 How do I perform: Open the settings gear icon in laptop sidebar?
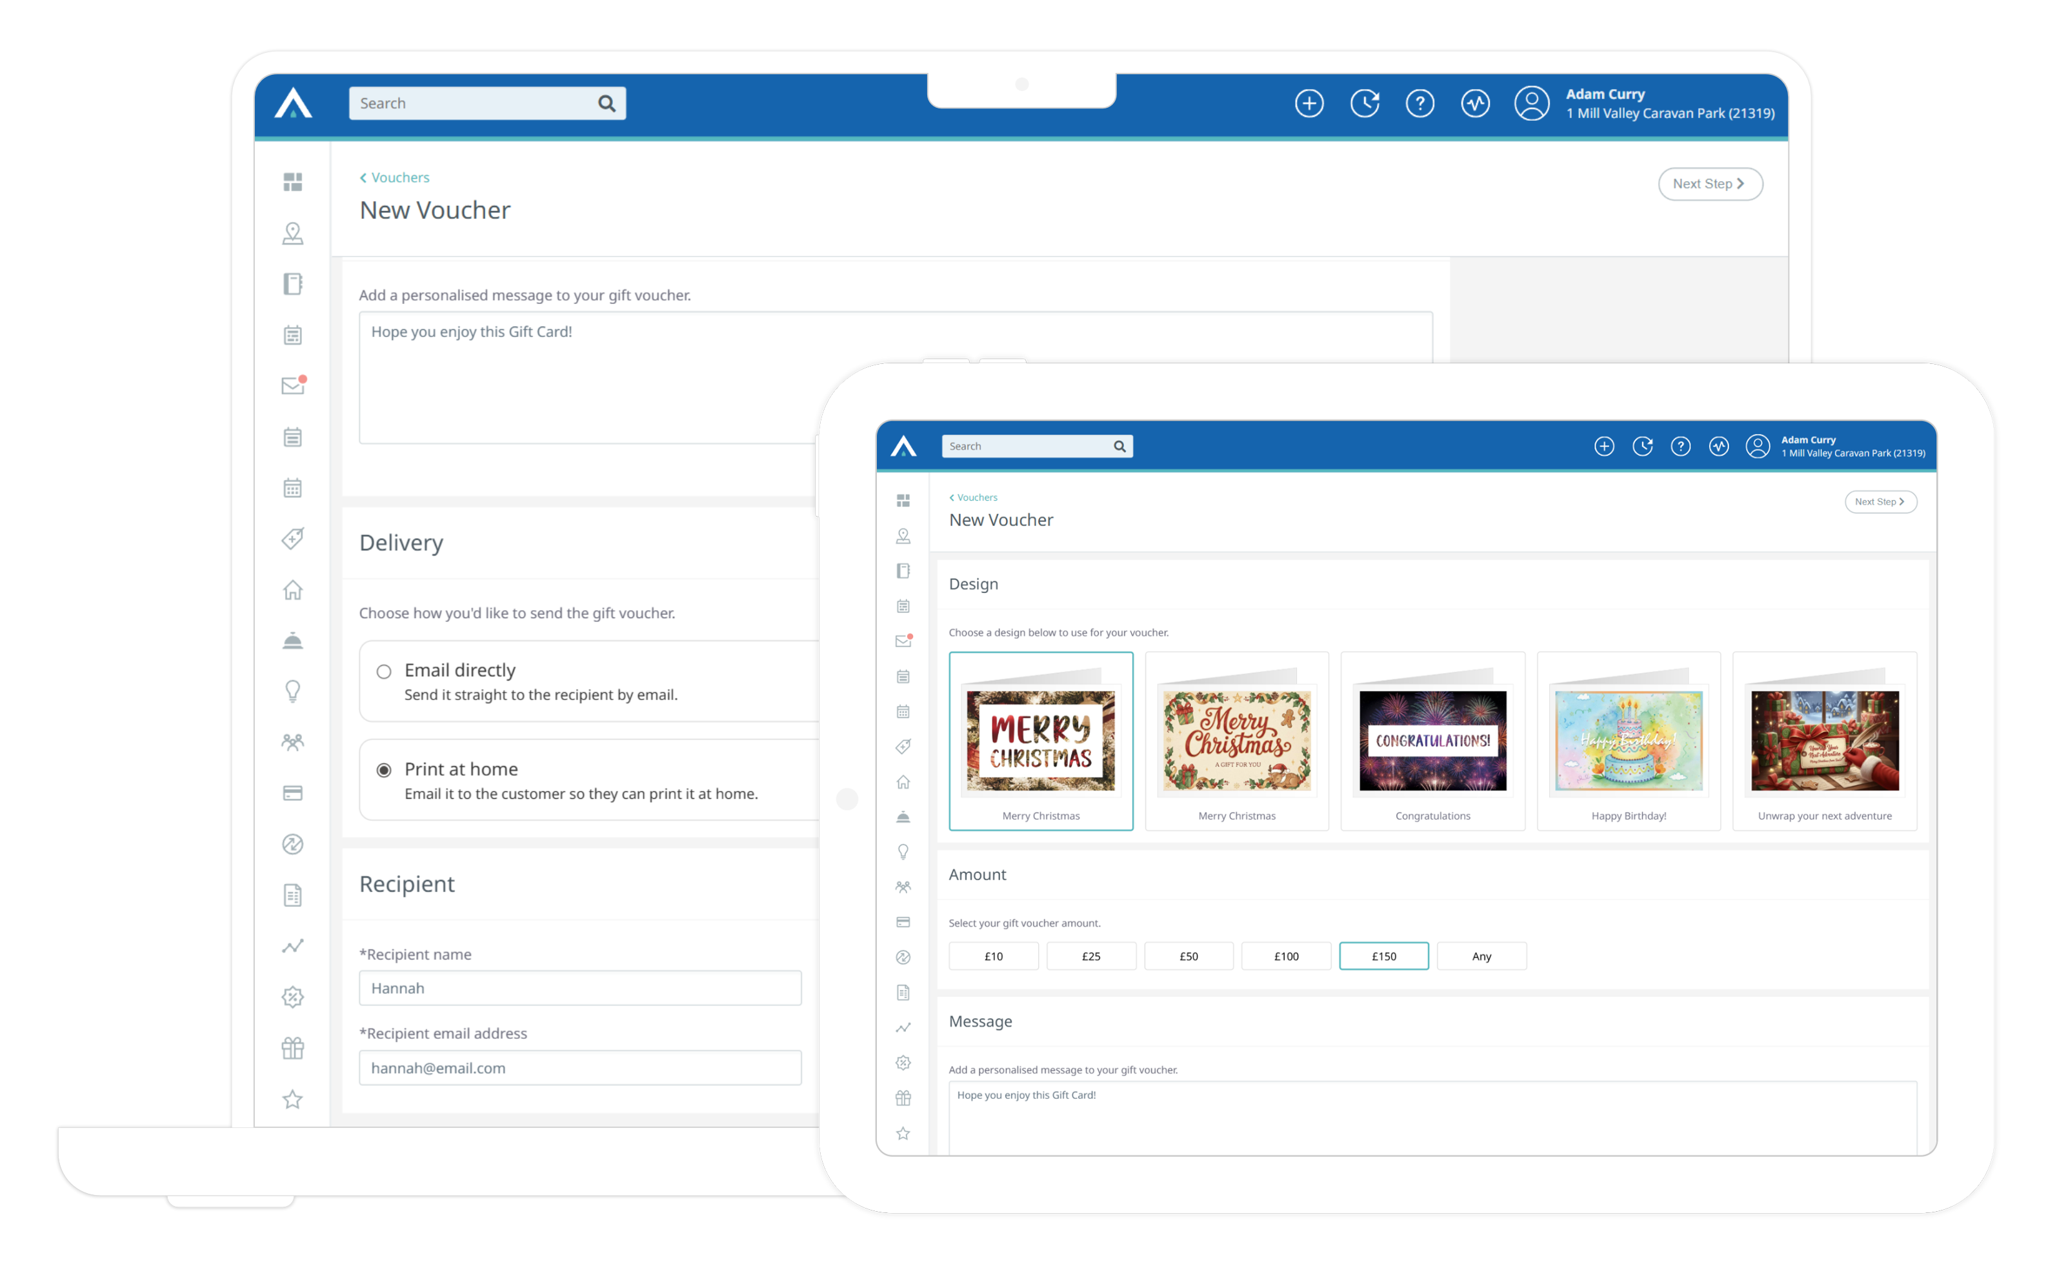coord(292,996)
